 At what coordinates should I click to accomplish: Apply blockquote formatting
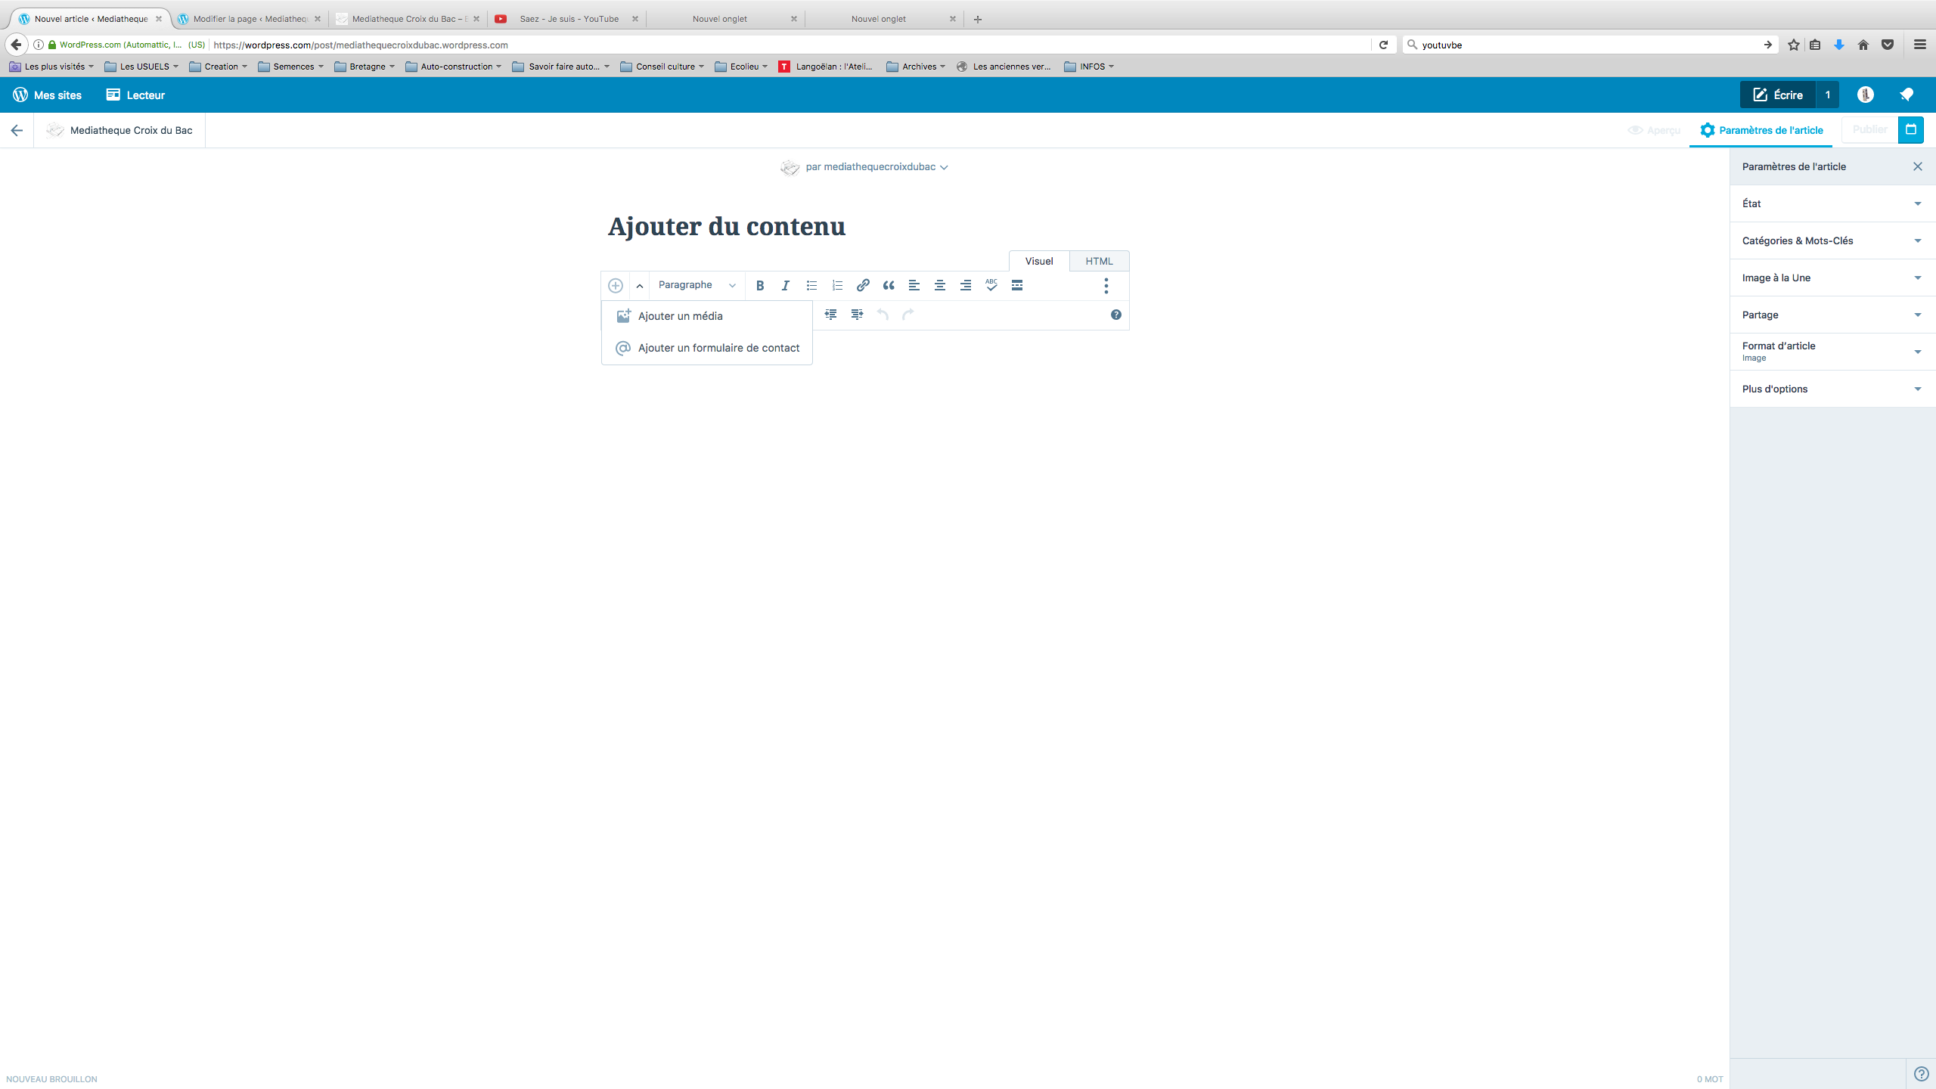point(889,285)
